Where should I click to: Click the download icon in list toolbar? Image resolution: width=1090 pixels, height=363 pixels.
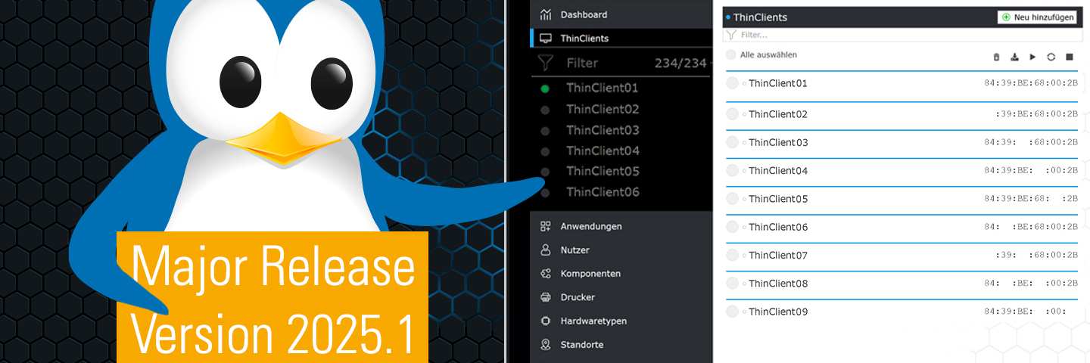[1014, 57]
